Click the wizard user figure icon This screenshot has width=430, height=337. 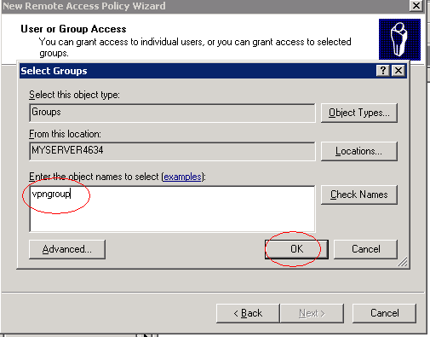[399, 39]
